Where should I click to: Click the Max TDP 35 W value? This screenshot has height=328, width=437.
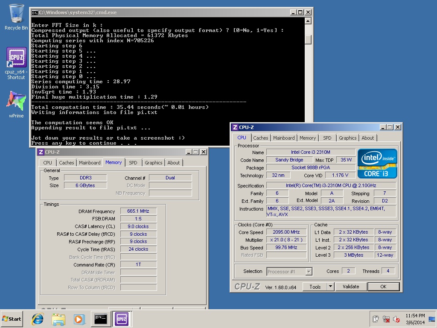(x=346, y=160)
